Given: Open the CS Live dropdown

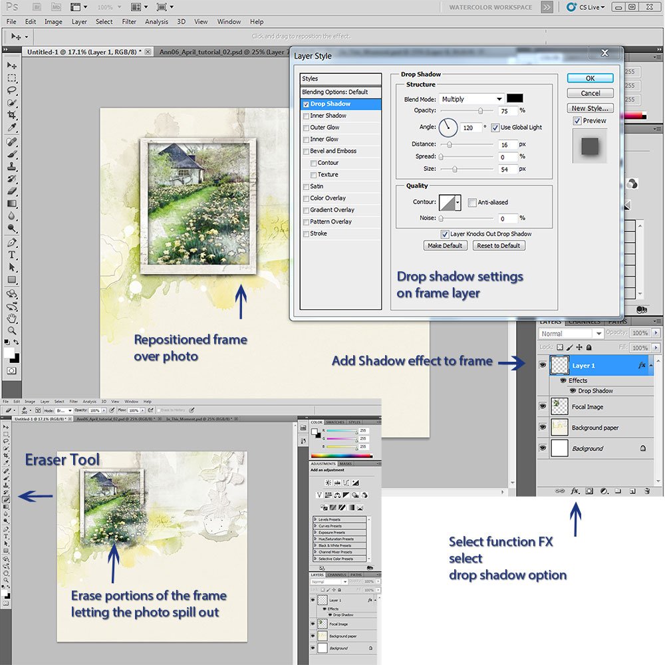Looking at the screenshot, I should (x=585, y=7).
